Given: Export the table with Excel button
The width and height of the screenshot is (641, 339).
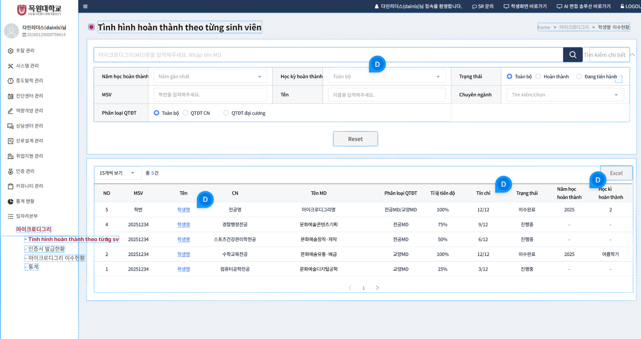Looking at the screenshot, I should (616, 173).
